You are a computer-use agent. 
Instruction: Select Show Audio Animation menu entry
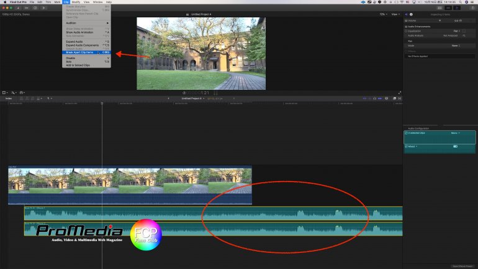86,32
